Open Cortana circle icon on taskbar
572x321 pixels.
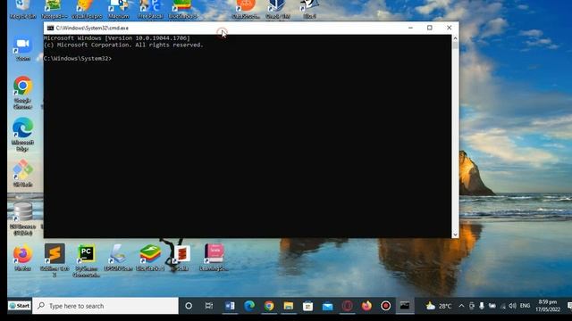[189, 306]
